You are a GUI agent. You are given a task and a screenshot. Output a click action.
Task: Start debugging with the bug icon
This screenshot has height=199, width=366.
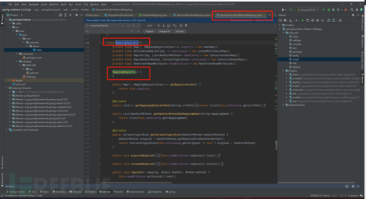point(329,10)
